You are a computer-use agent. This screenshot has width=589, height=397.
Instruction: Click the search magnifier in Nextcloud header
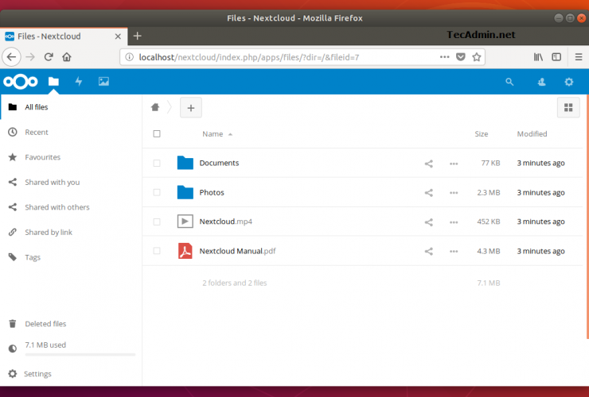pos(509,81)
